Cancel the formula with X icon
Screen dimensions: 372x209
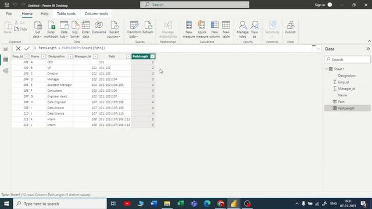18,48
